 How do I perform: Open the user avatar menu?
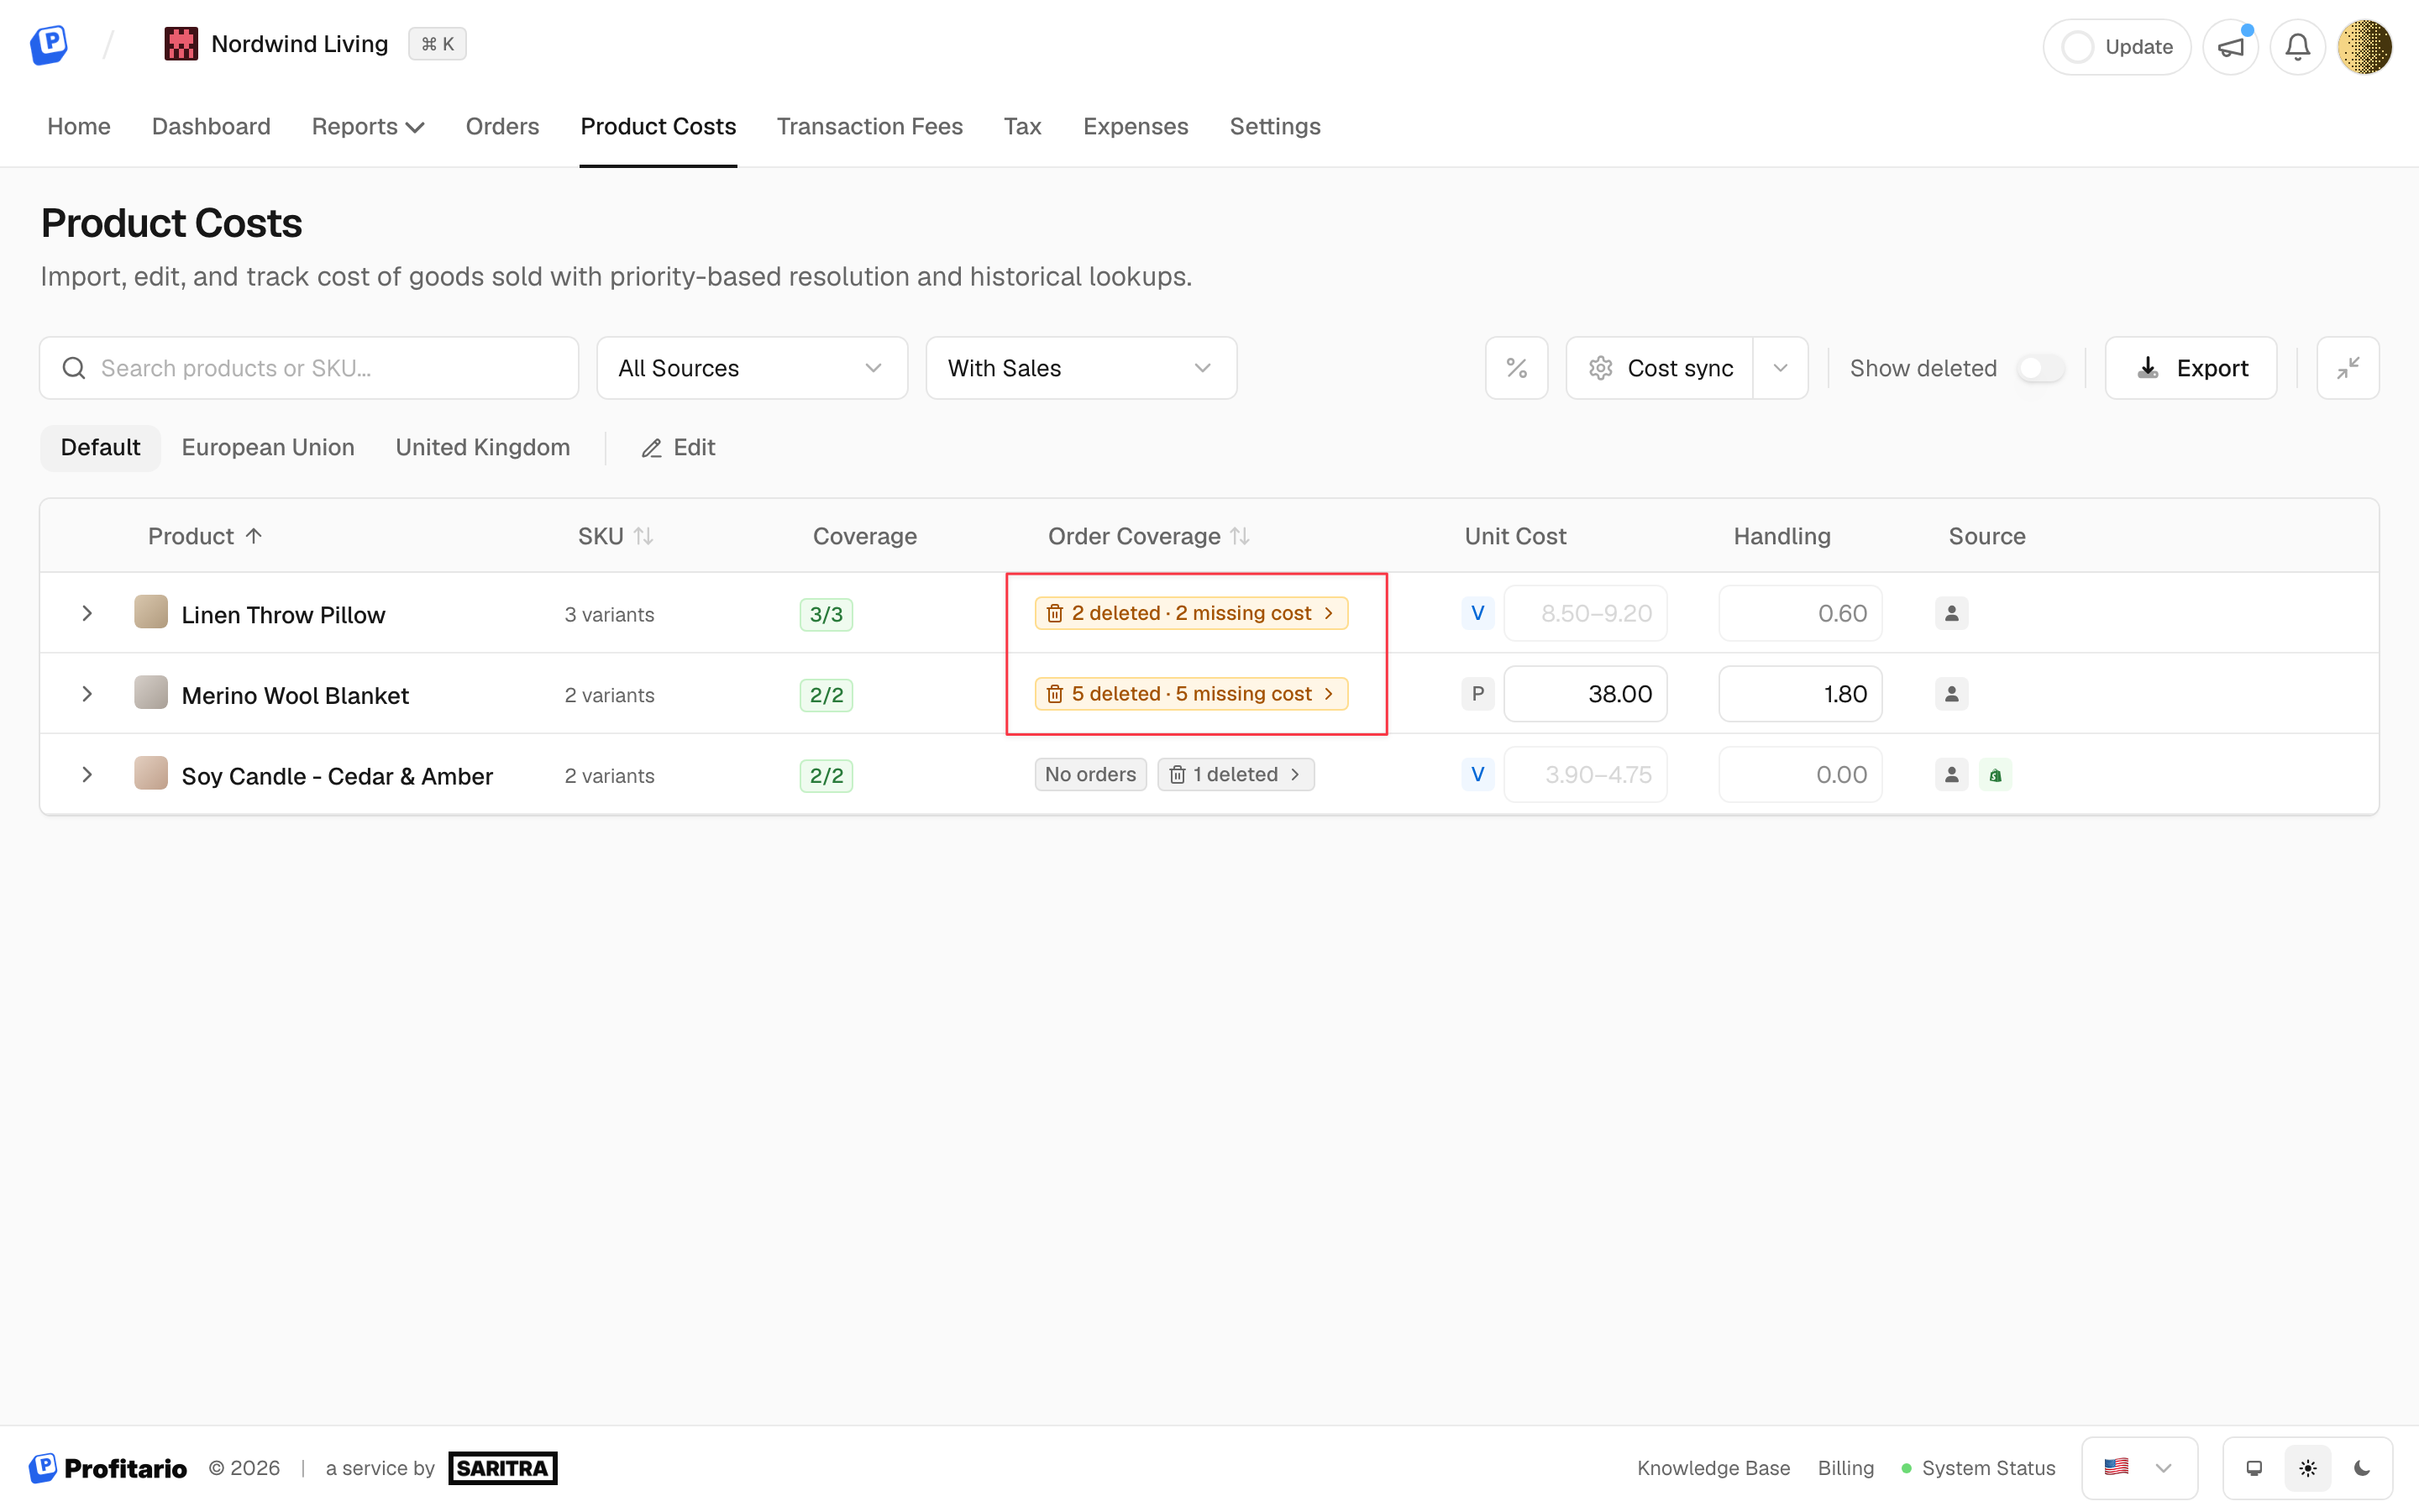click(x=2365, y=47)
